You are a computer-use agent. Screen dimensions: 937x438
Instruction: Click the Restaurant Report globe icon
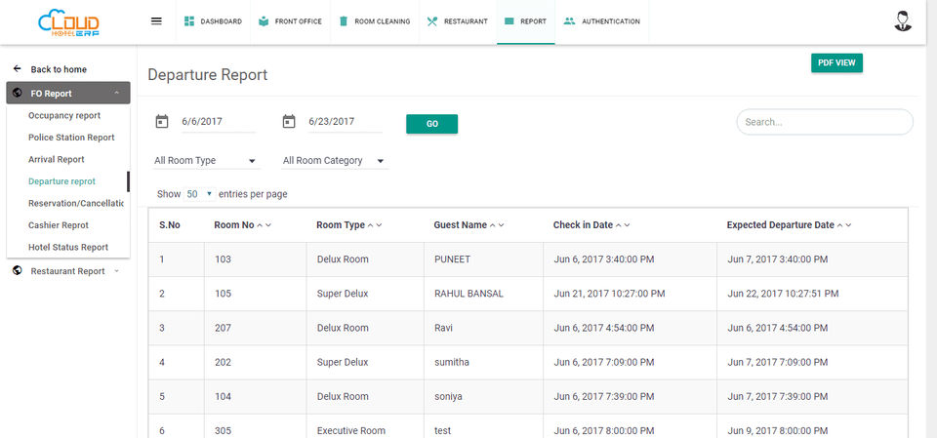pos(18,271)
